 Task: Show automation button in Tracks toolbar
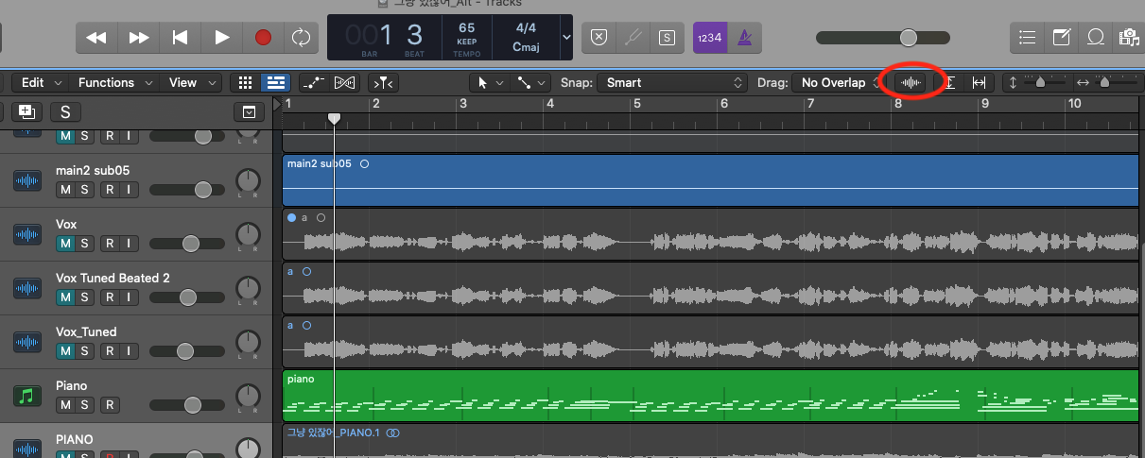click(313, 83)
